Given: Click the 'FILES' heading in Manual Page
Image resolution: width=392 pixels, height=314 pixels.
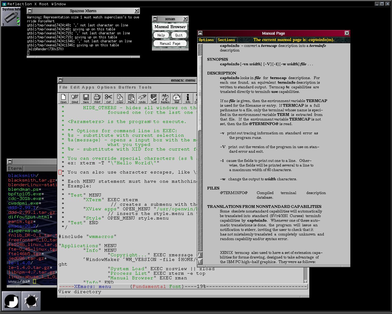Looking at the screenshot, I should point(213,188).
